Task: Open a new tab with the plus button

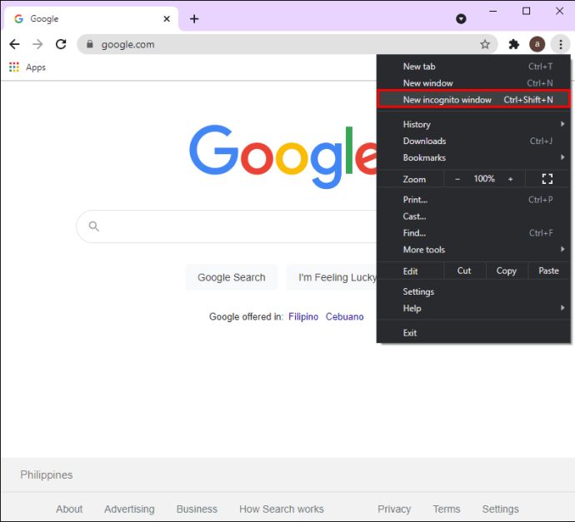Action: (x=194, y=18)
